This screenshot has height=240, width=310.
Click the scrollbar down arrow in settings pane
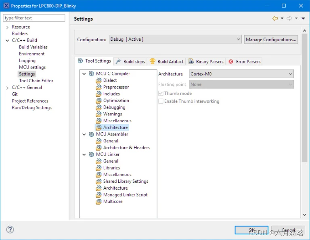[x=304, y=215]
